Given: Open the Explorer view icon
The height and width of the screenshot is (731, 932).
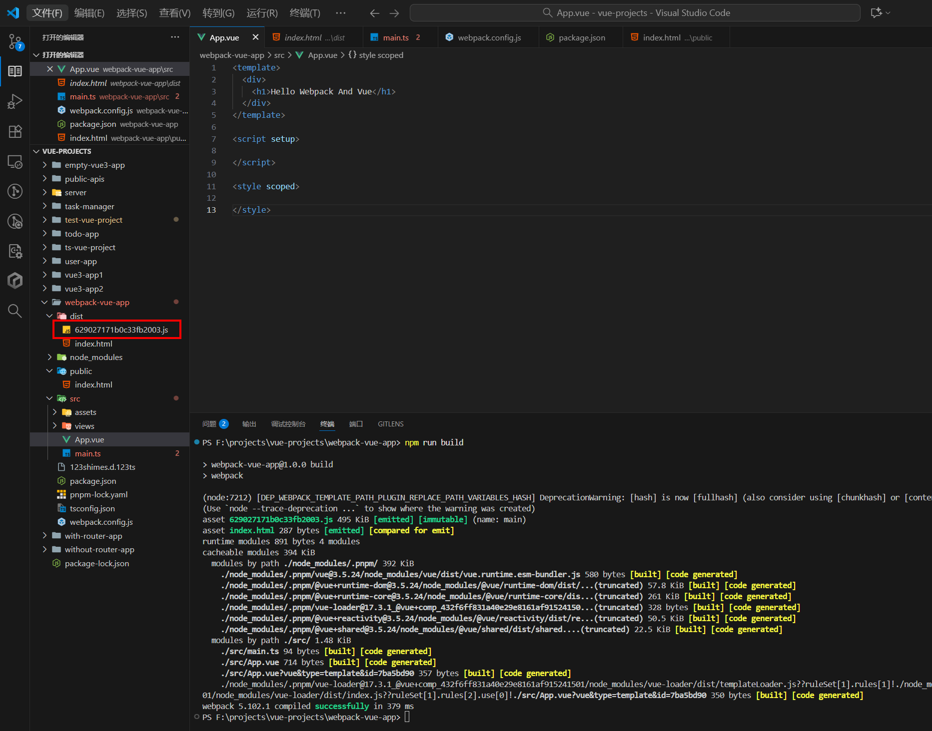Looking at the screenshot, I should click(15, 71).
